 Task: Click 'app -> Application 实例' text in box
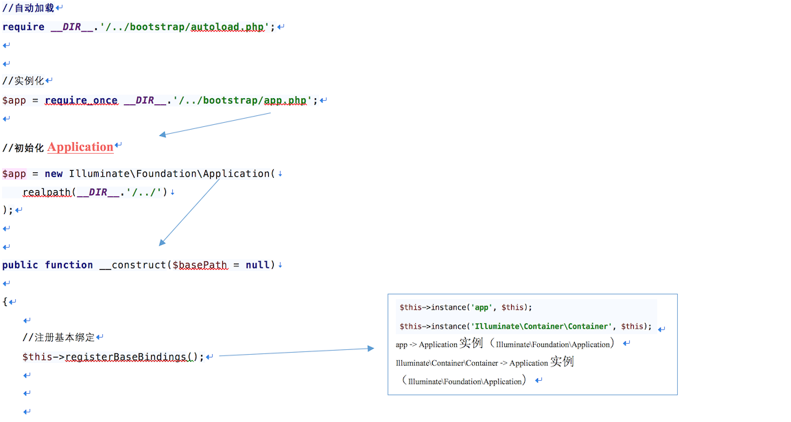click(439, 344)
